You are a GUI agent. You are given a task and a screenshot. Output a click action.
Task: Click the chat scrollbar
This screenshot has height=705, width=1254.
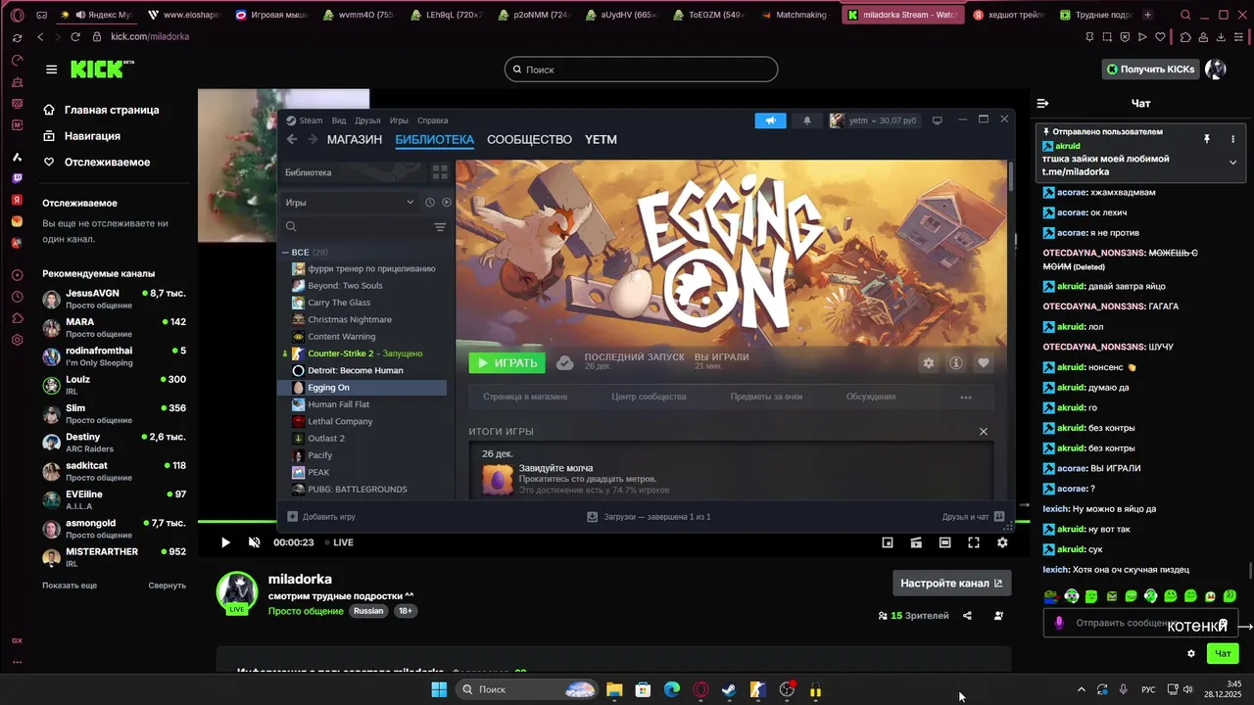point(1249,569)
